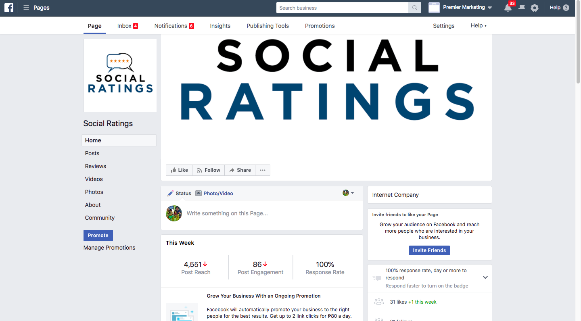Image resolution: width=581 pixels, height=321 pixels.
Task: Click the search magnifier in Search business
Action: coord(414,7)
